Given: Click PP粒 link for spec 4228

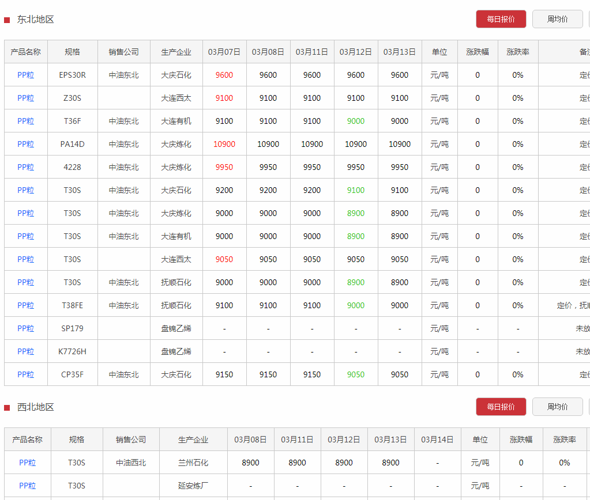Looking at the screenshot, I should [x=26, y=167].
